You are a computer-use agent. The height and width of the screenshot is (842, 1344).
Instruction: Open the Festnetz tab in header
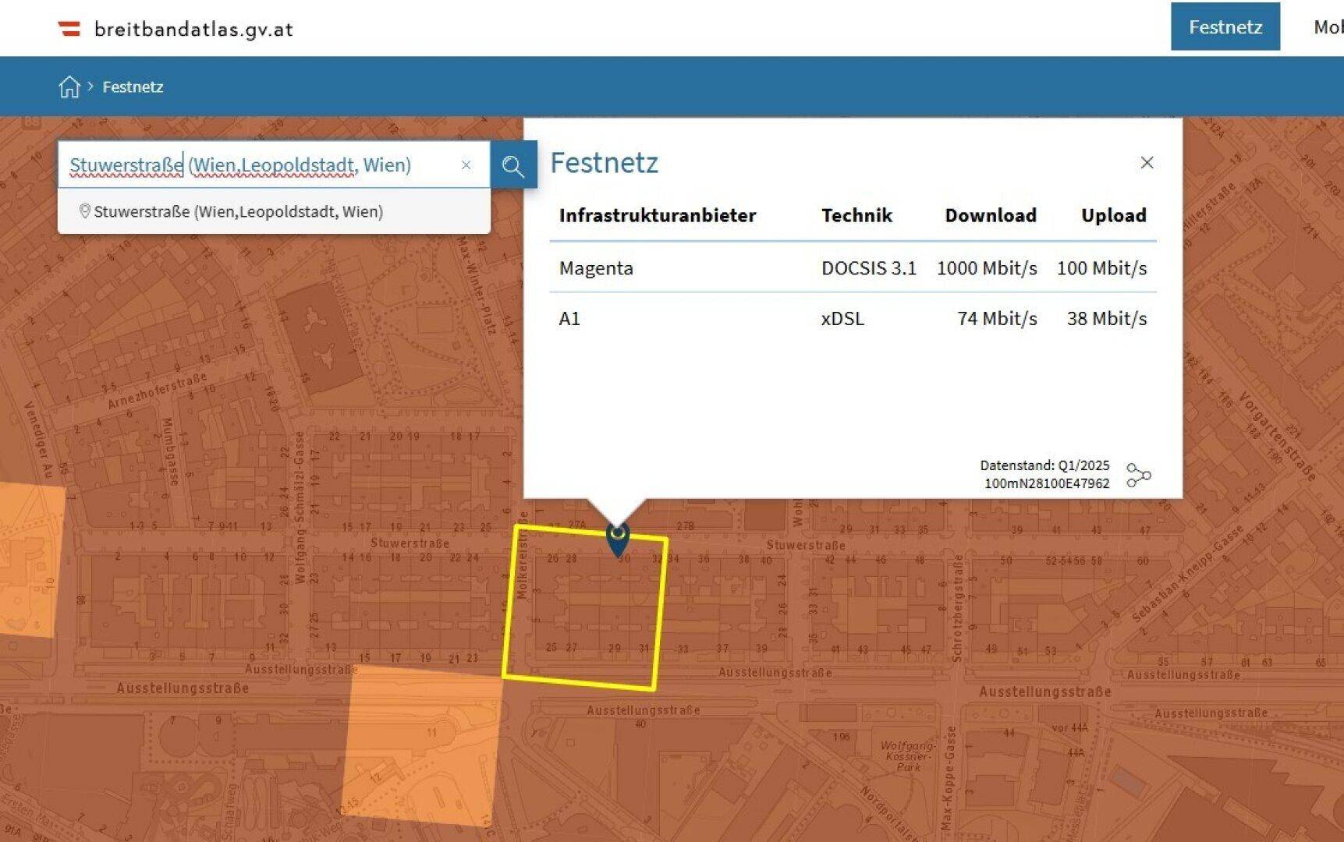click(1225, 27)
